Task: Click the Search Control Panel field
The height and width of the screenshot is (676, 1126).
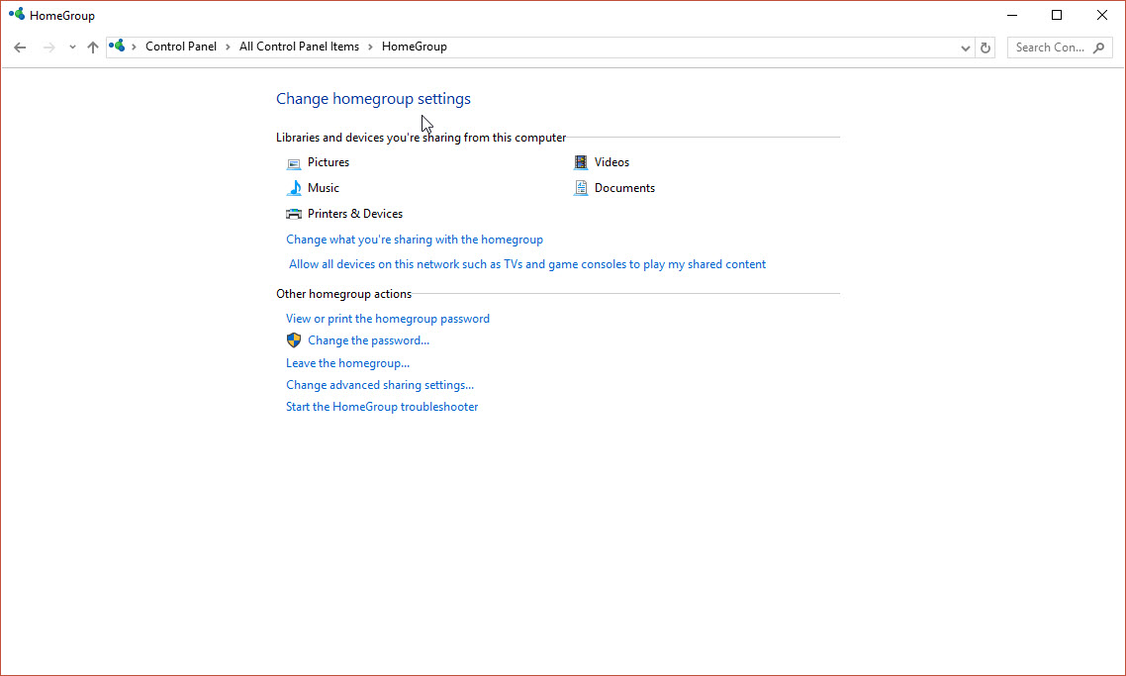Action: 1060,48
